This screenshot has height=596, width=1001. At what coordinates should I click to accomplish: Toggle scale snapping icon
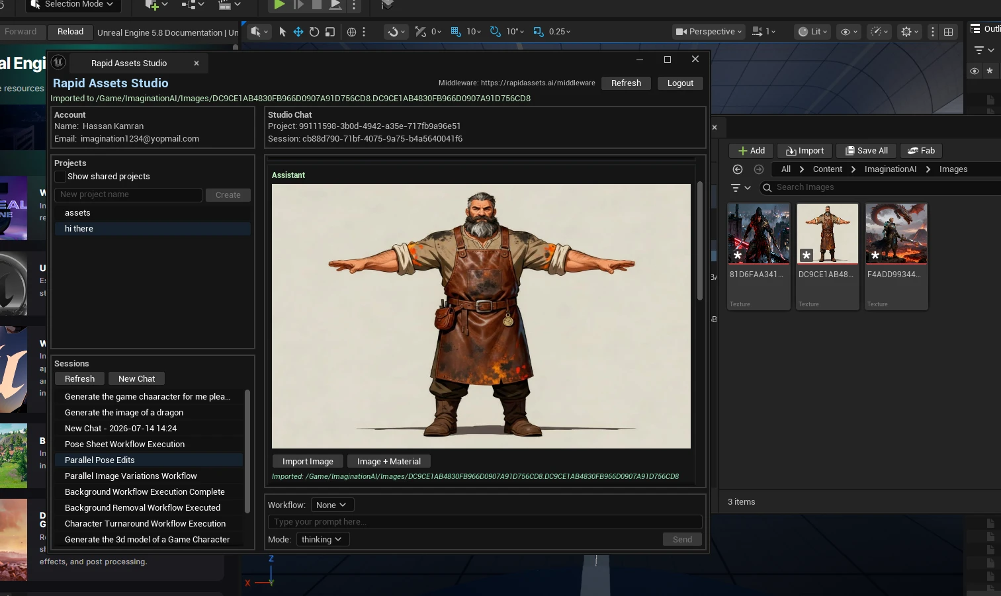[x=538, y=32]
